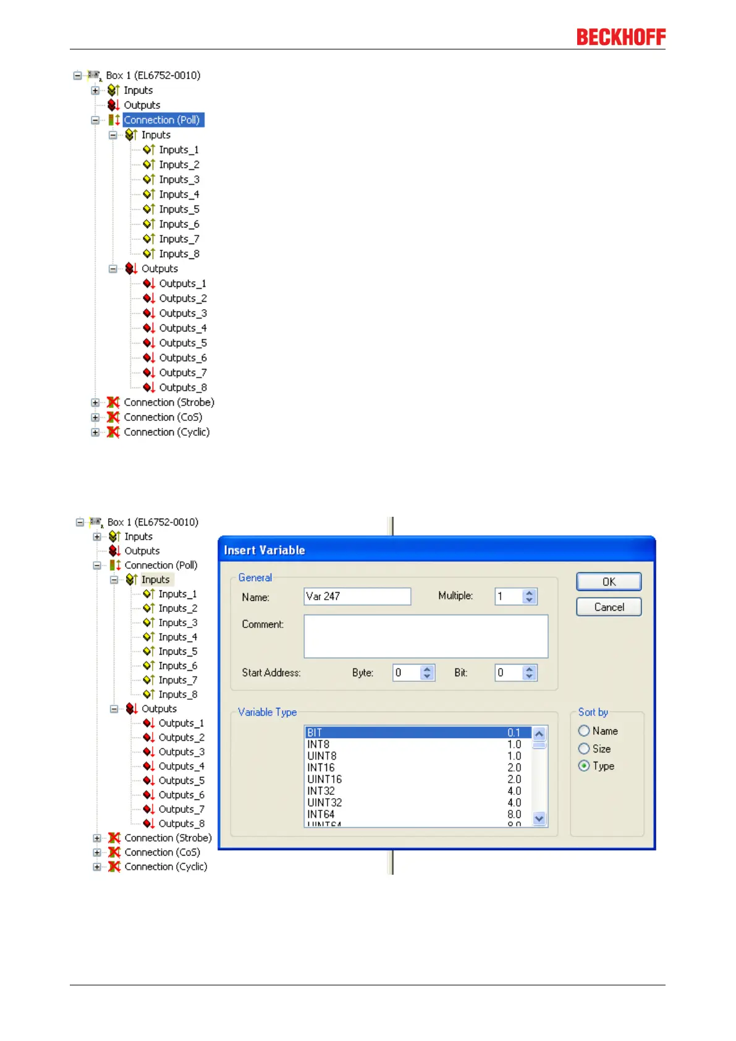Click the Connection (CoS) icon in lower tree
Screen dimensions: 736x1041
click(114, 852)
